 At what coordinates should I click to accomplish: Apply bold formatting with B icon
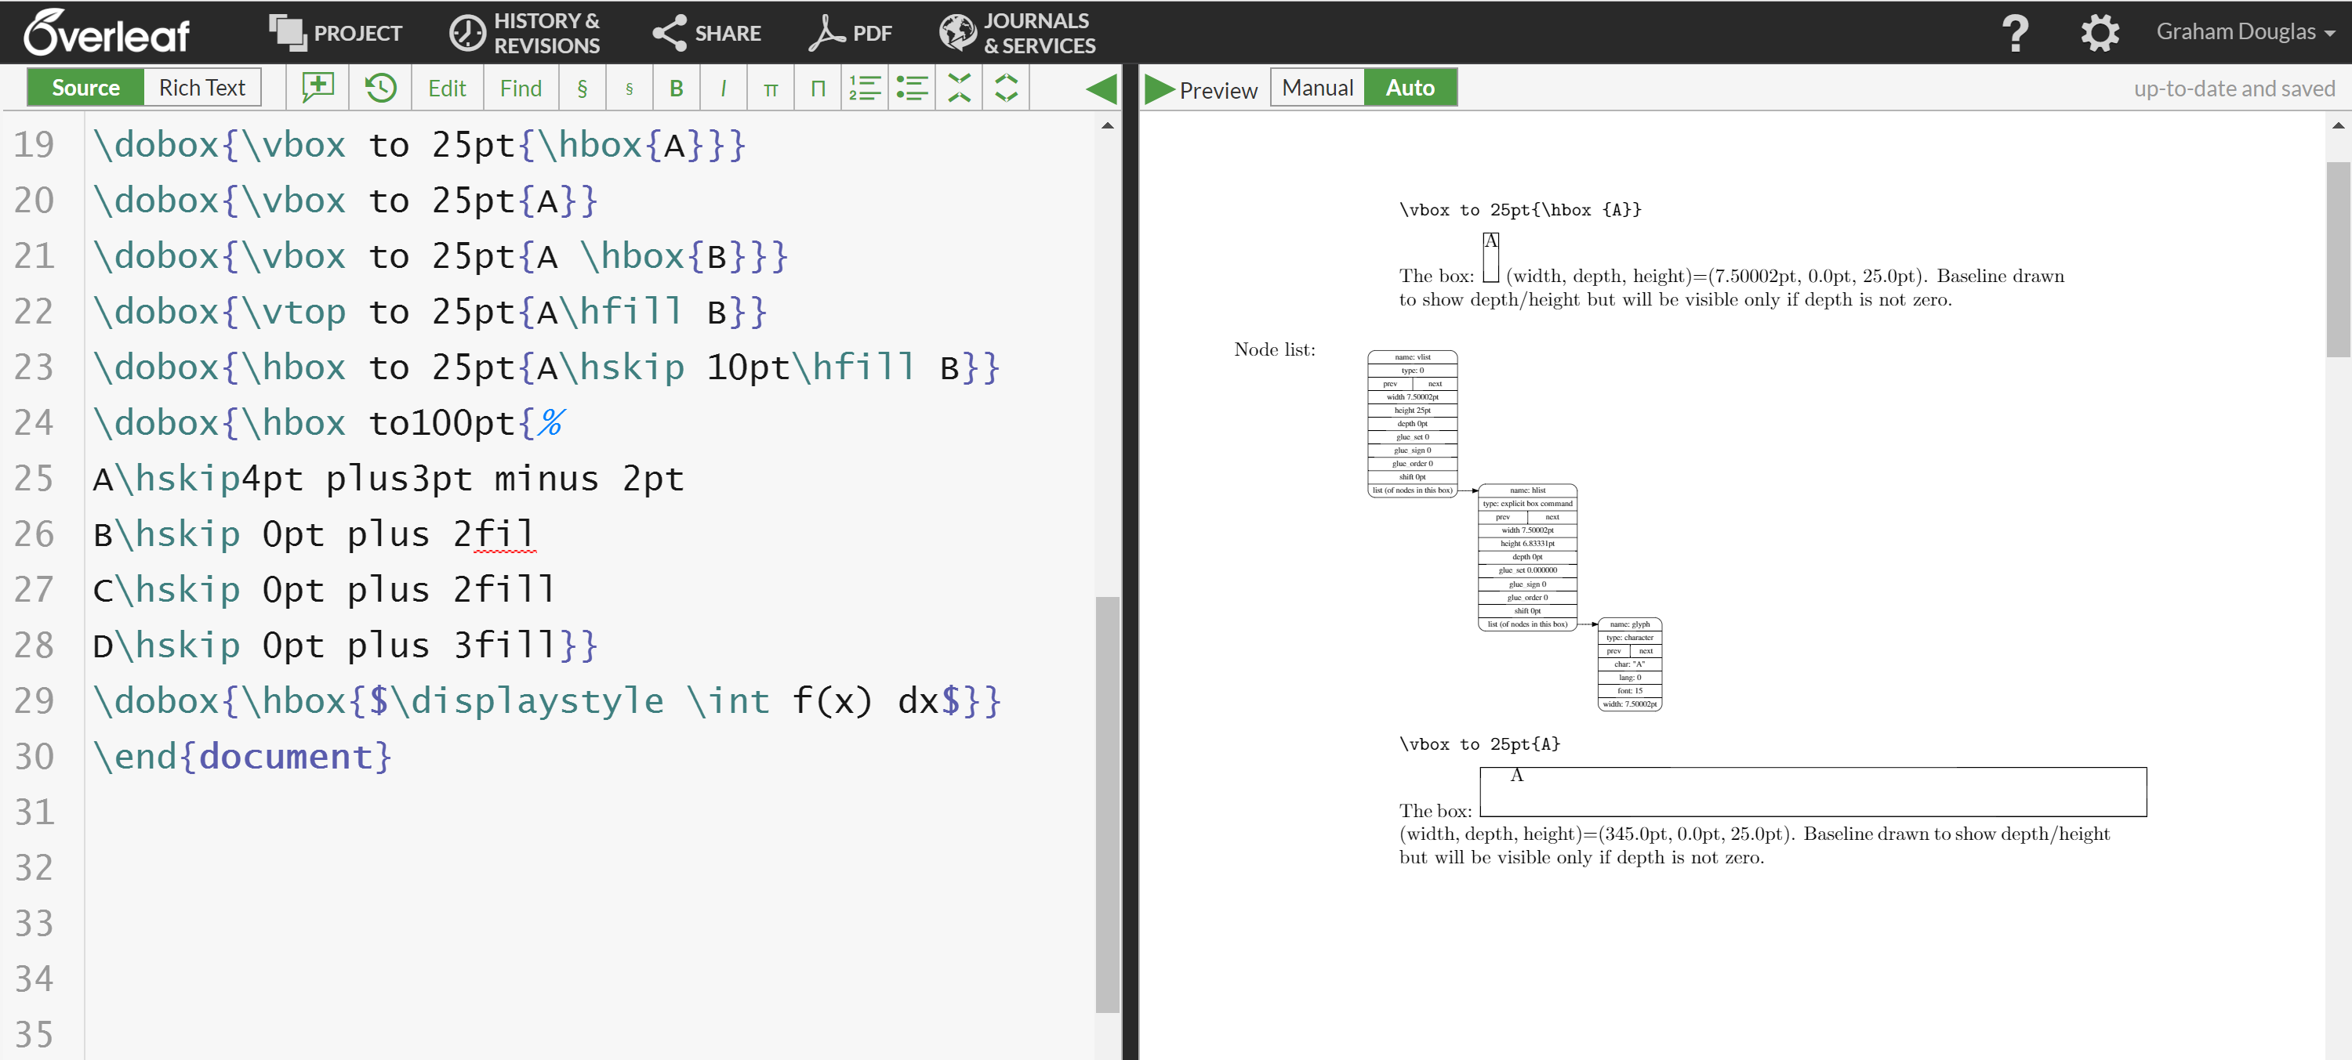pos(676,88)
